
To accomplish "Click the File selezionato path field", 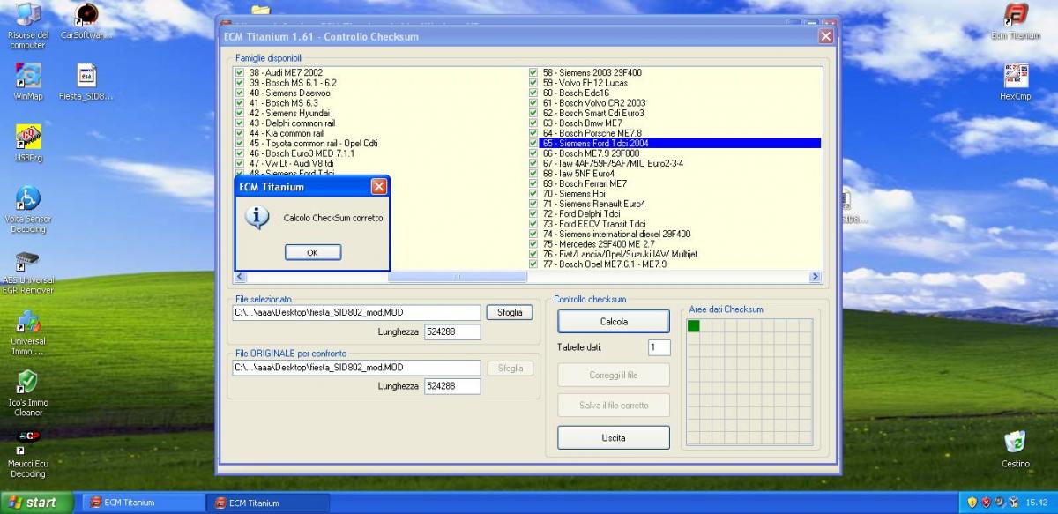I will 356,312.
